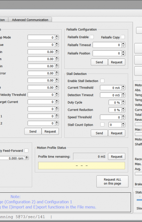Tick the Failsafe Copy checkbox
The image size is (142, 222).
[x=123, y=37]
